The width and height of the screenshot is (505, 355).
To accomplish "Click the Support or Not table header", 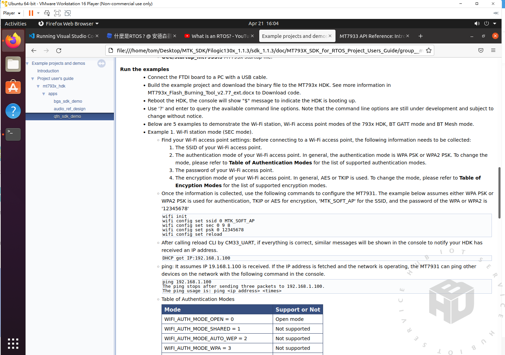I will pyautogui.click(x=298, y=310).
